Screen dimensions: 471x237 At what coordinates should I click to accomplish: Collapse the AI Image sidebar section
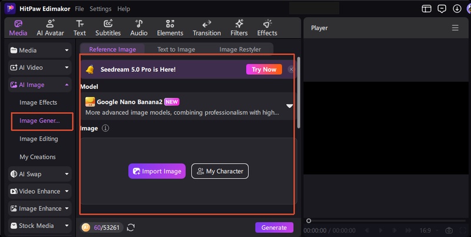[x=67, y=85]
